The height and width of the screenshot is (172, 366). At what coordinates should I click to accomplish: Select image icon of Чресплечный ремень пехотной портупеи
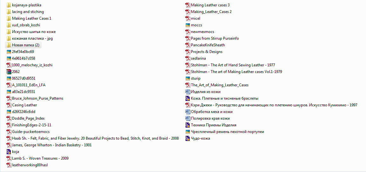coord(187,132)
